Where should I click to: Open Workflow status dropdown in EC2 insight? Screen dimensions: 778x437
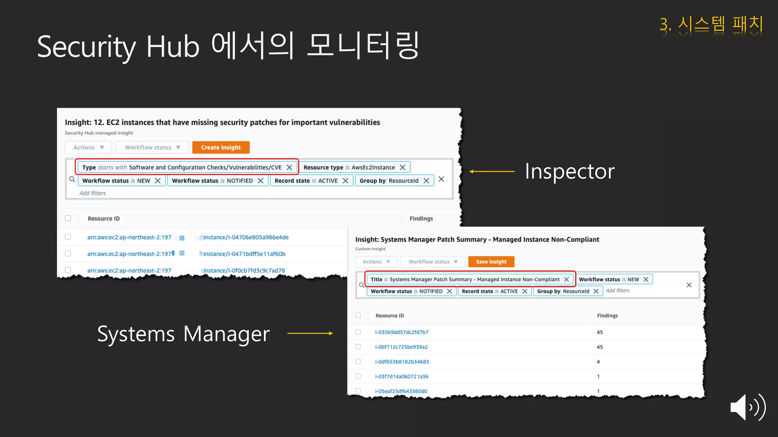[152, 147]
